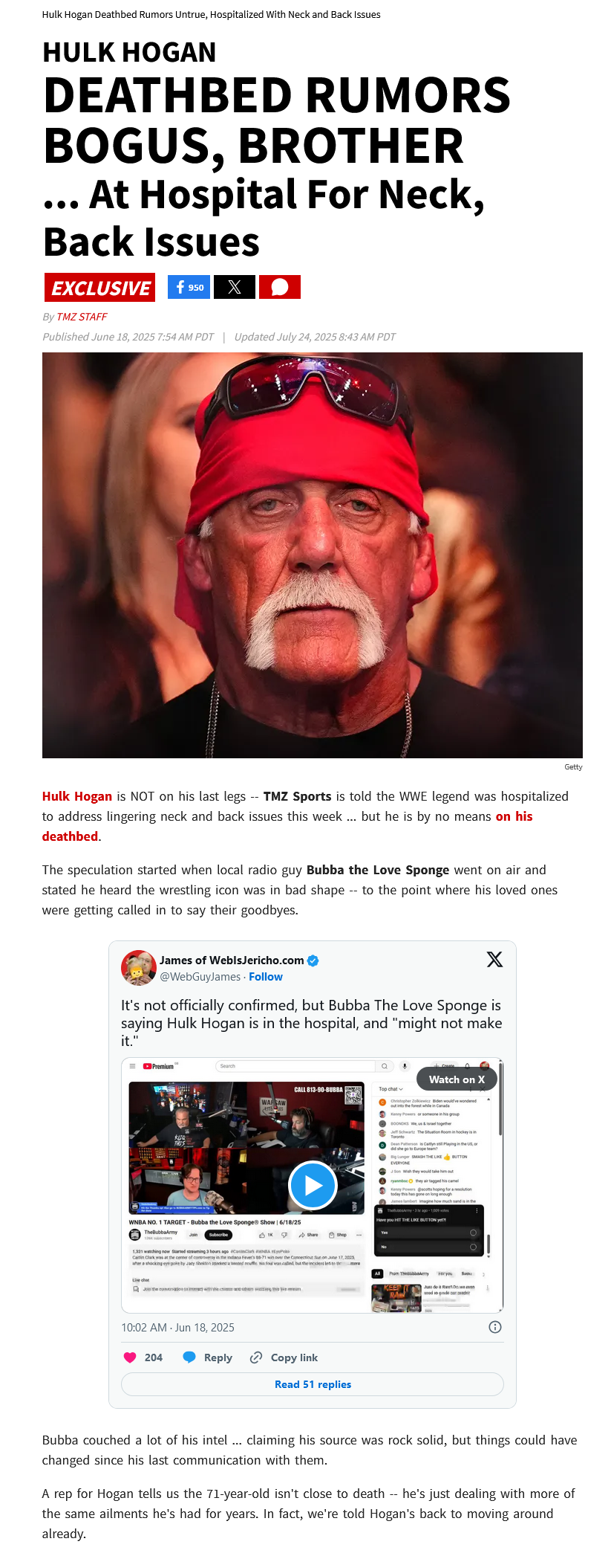Like the tweet with heart icon
This screenshot has height=1553, width=611.
pos(130,1357)
